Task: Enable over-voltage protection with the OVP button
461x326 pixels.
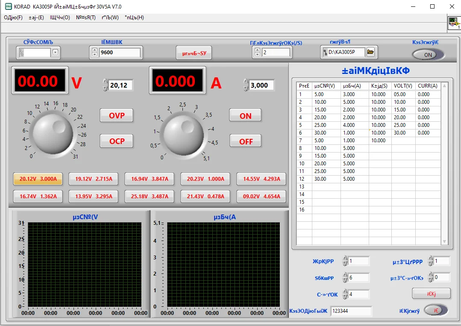Action: [x=117, y=115]
